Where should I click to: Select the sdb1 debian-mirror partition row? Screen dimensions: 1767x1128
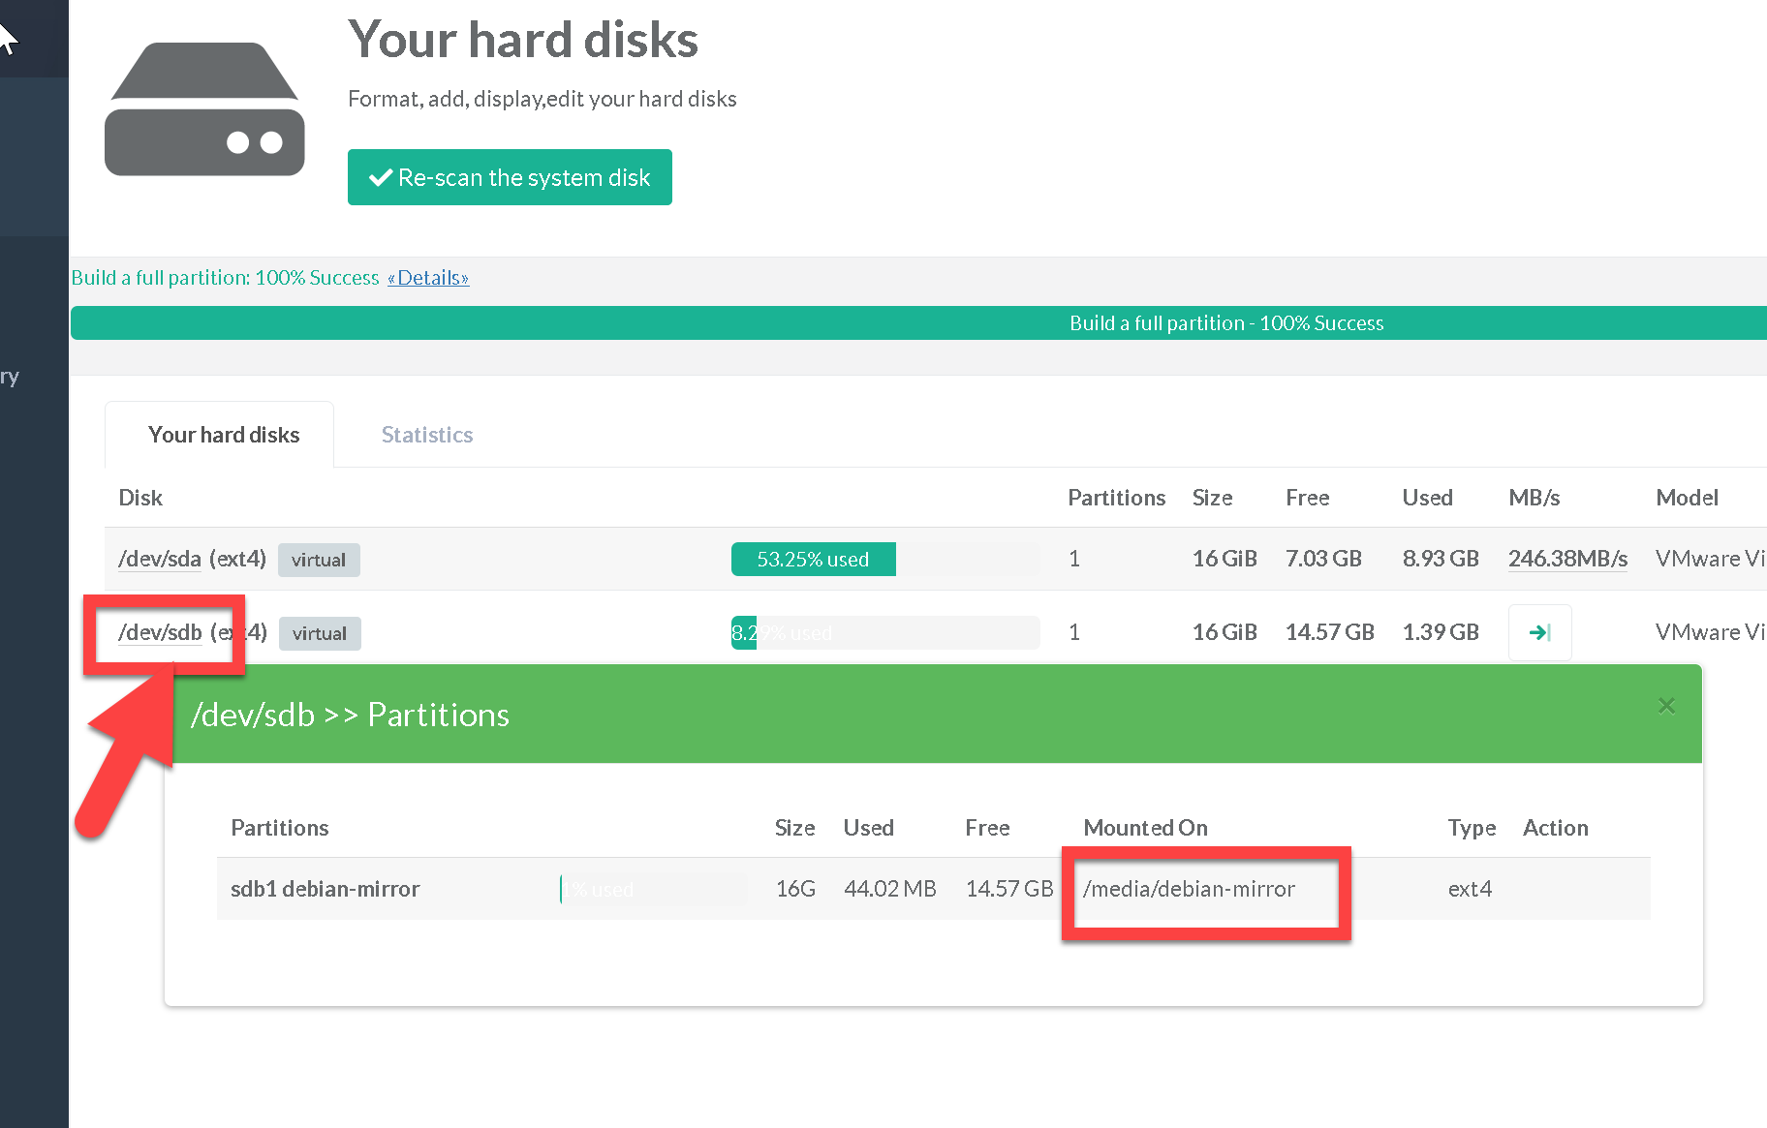(325, 889)
